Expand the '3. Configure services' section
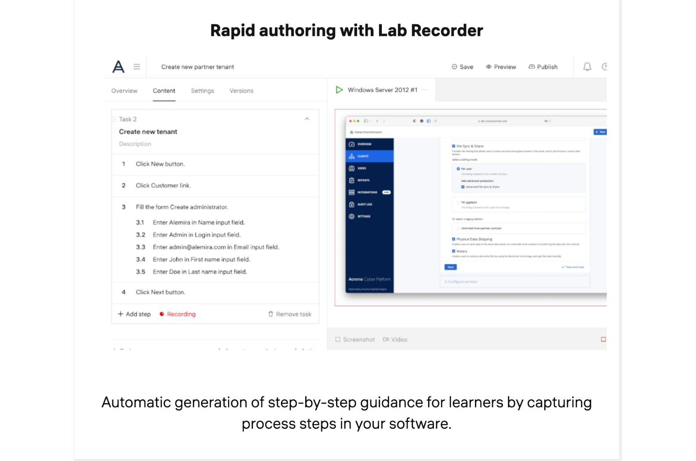The width and height of the screenshot is (696, 461). coord(514,282)
